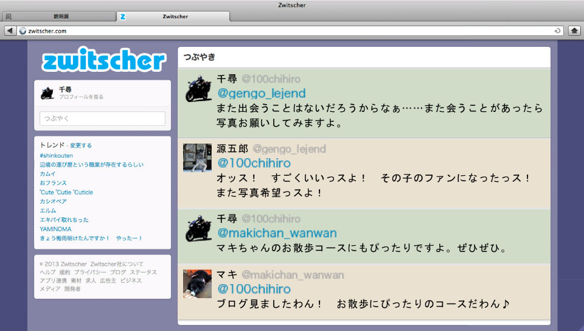Image resolution: width=584 pixels, height=331 pixels.
Task: Focus the つぶやく compose input field
Action: click(102, 119)
